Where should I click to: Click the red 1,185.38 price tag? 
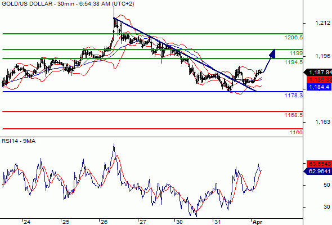pyautogui.click(x=319, y=80)
